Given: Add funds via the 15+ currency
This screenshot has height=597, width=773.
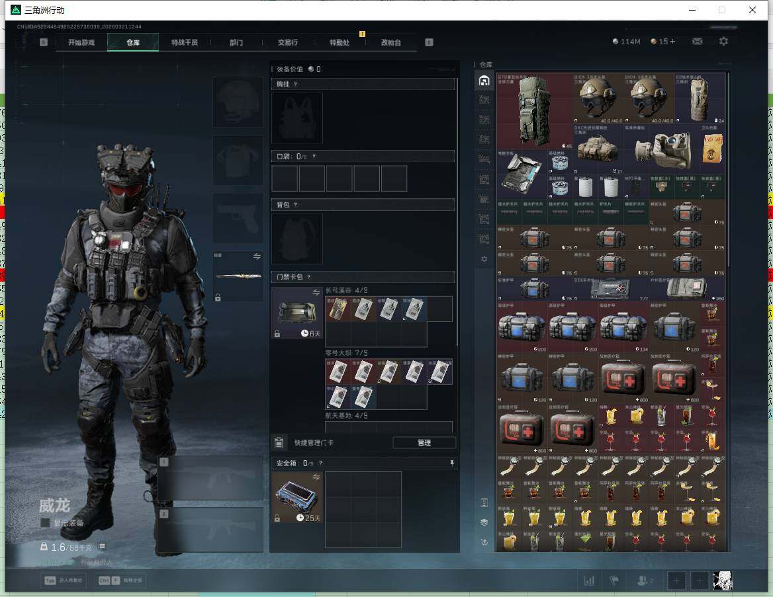Looking at the screenshot, I should [663, 42].
